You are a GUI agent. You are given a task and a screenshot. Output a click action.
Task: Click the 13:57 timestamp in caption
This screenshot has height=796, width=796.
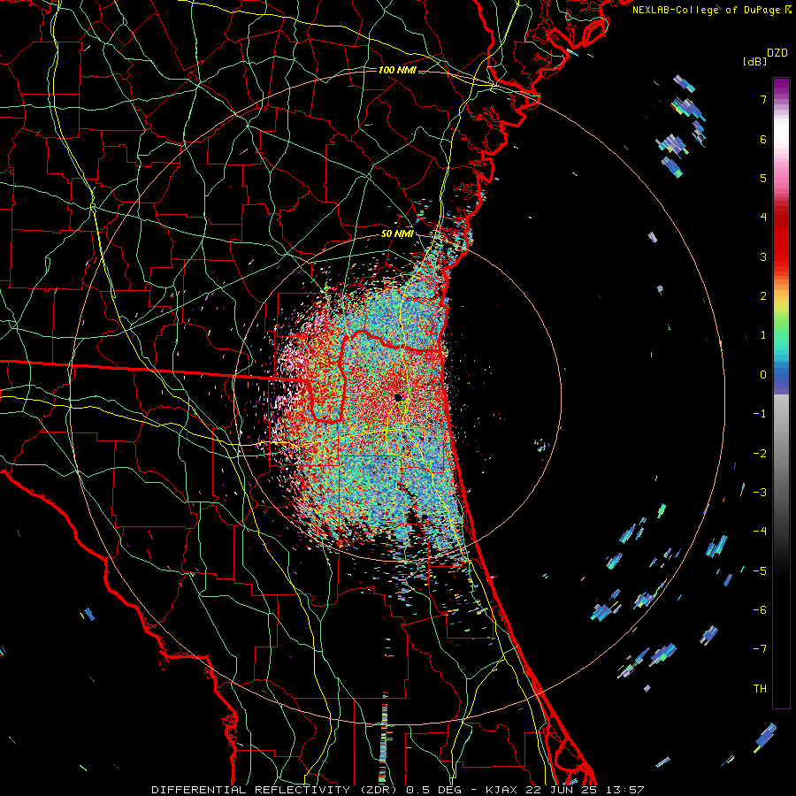pos(625,790)
